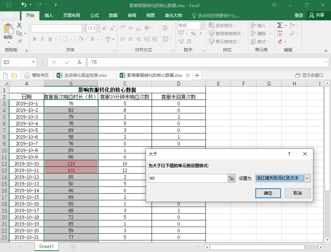Click 显示多窗口 button
The width and height of the screenshot is (331, 252).
[309, 75]
